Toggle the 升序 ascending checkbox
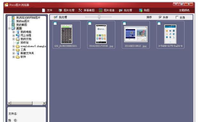This screenshot has height=122, width=198. click(160, 17)
